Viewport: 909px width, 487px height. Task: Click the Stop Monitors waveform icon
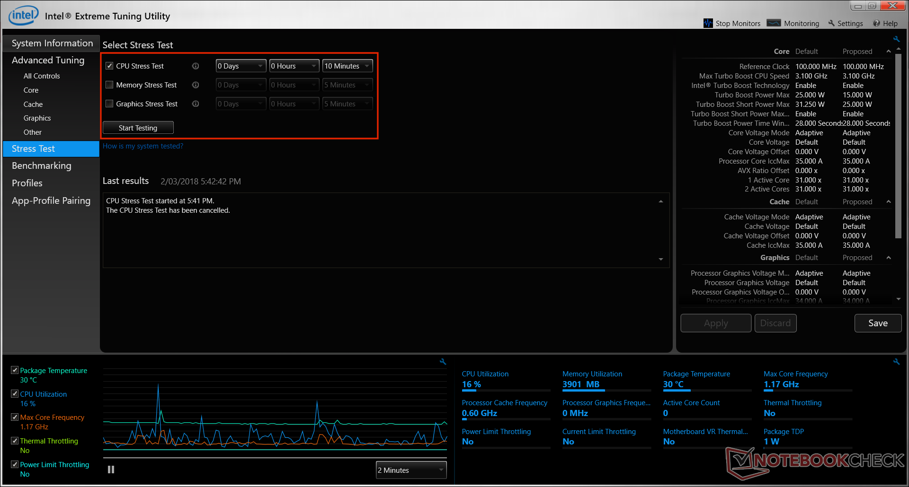(708, 23)
